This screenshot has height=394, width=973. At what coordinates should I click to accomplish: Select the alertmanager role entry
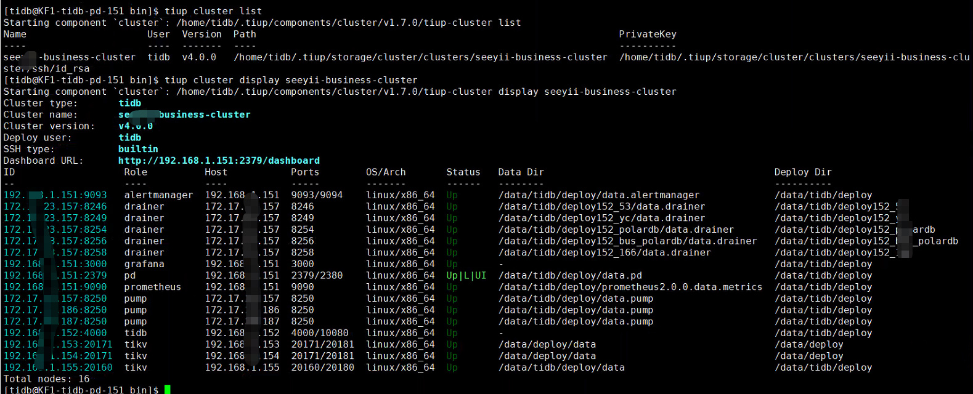158,195
